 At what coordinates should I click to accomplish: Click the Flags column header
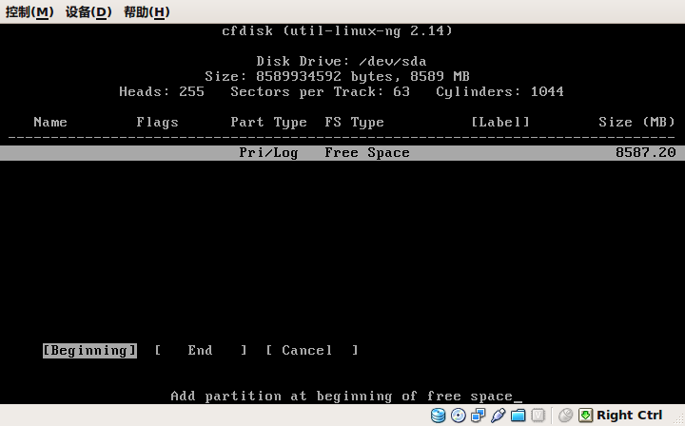pos(157,123)
